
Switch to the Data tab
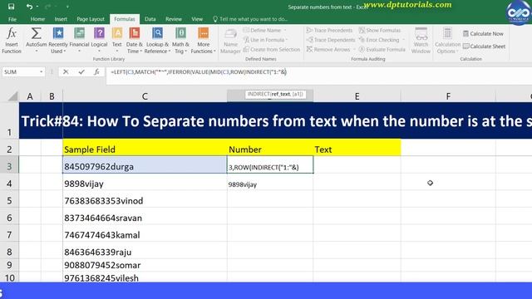click(x=150, y=19)
